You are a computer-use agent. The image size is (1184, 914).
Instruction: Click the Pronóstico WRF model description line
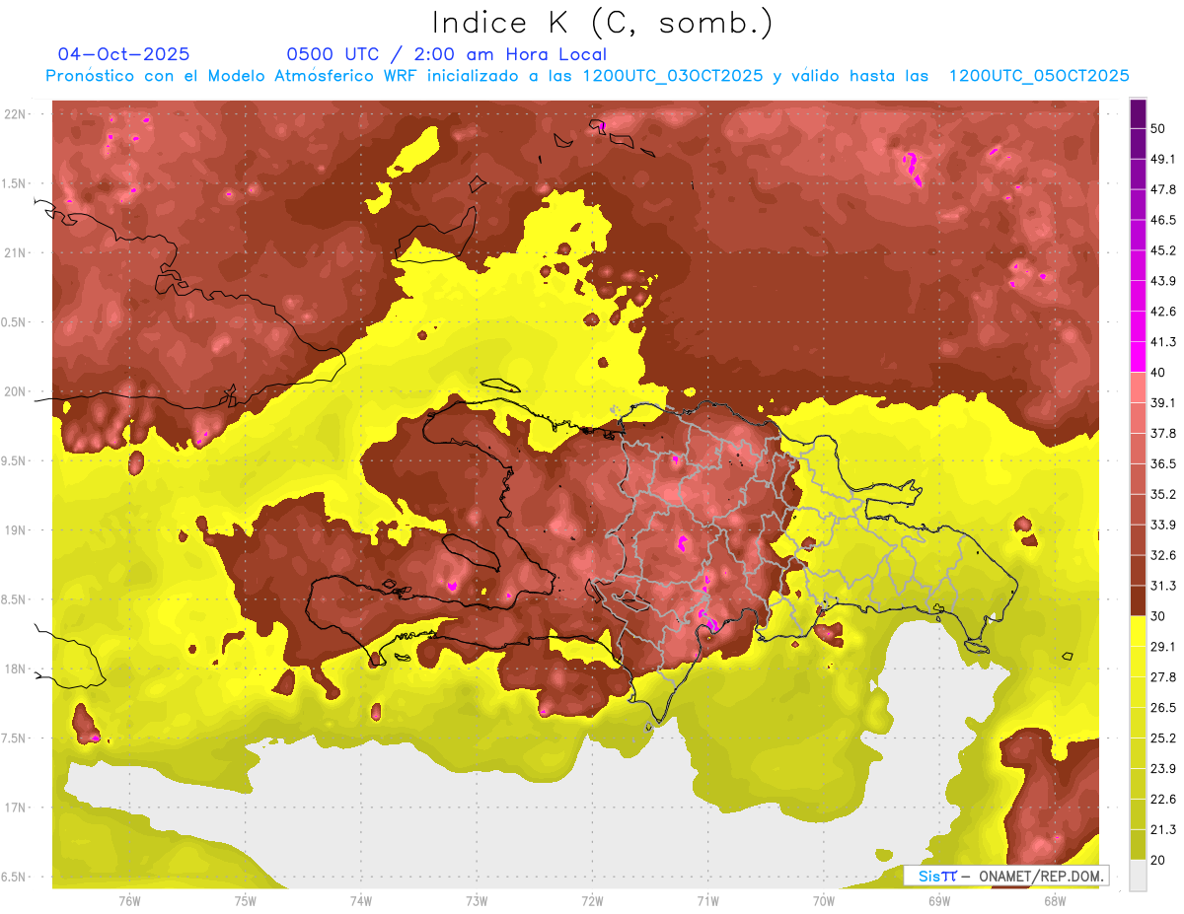[x=587, y=76]
